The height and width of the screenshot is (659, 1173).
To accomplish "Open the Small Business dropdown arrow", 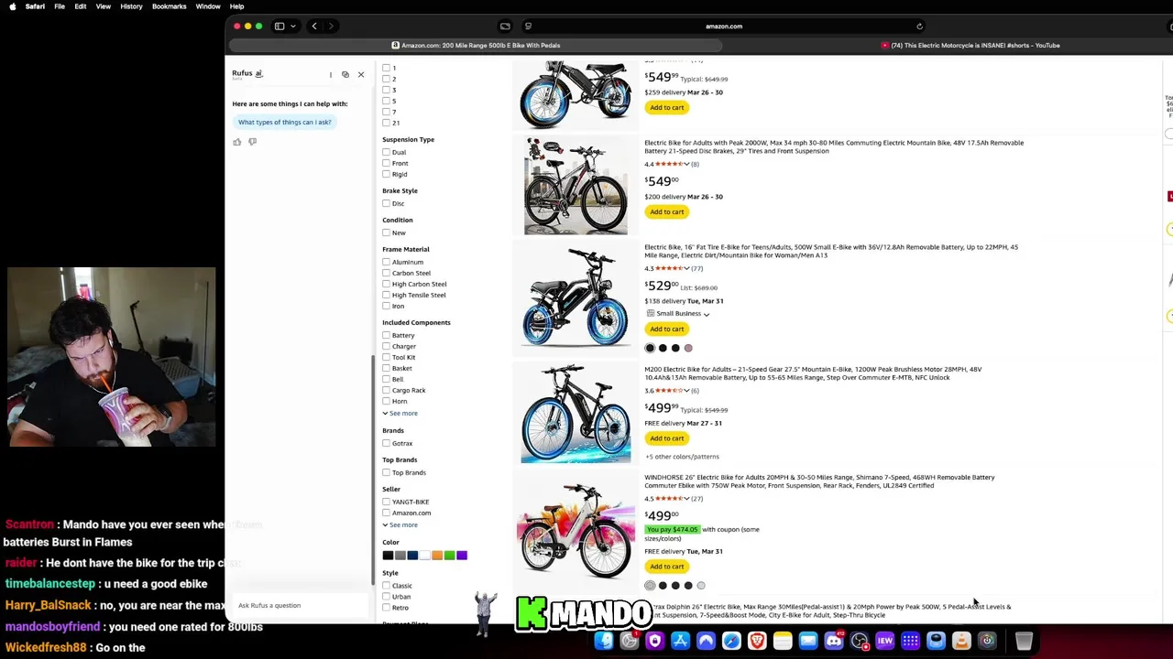I will pos(707,314).
